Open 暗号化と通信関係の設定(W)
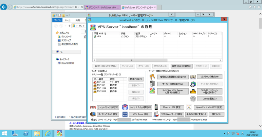Image resolution: width=262 pixels, height=137 pixels. 173,77
